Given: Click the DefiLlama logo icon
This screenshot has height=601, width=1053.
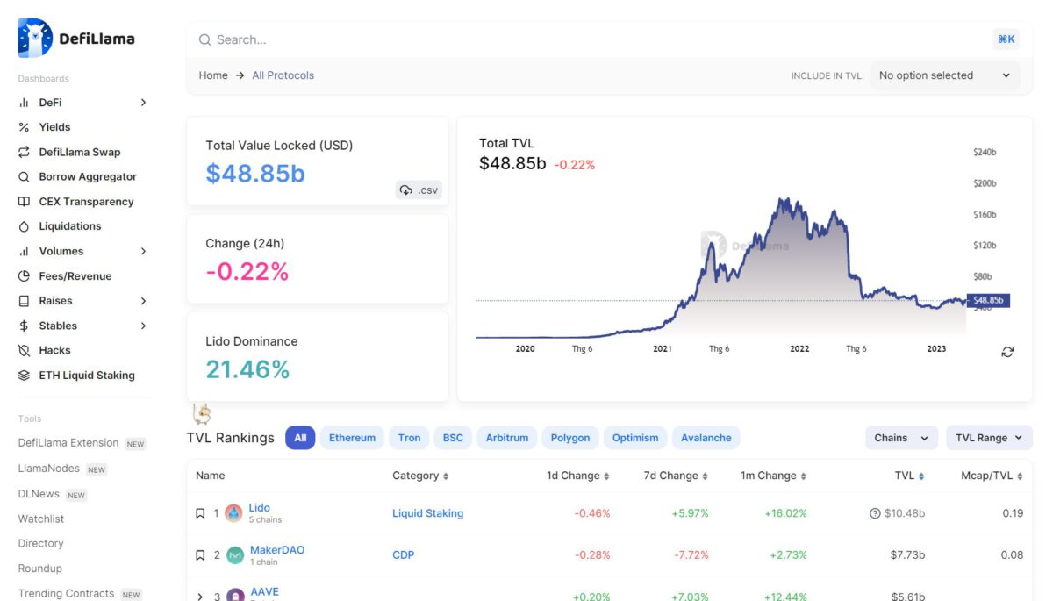Looking at the screenshot, I should coord(35,38).
